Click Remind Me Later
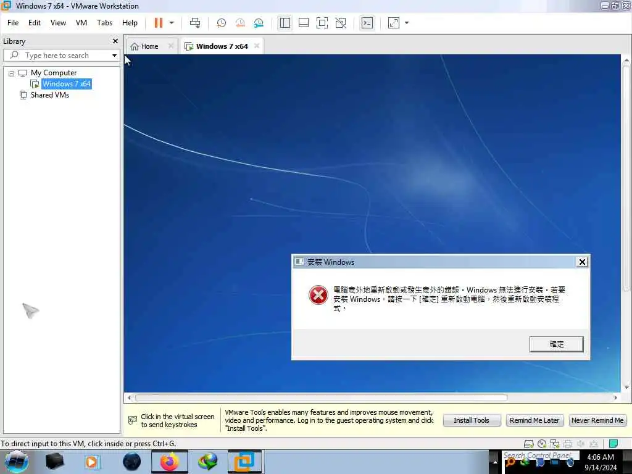This screenshot has height=474, width=632. (534, 420)
